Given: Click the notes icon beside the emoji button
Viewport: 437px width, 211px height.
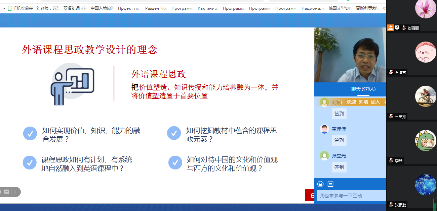Looking at the screenshot, I should click(x=330, y=184).
